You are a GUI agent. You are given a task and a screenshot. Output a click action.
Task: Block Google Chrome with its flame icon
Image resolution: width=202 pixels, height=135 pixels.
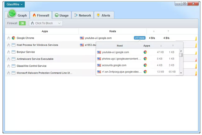click(9, 38)
